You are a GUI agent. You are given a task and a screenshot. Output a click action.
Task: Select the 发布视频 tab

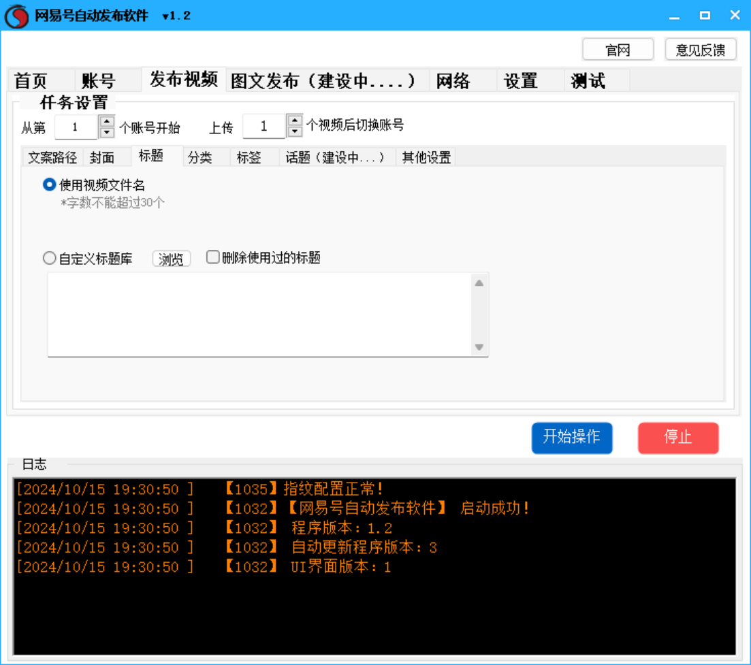(184, 80)
